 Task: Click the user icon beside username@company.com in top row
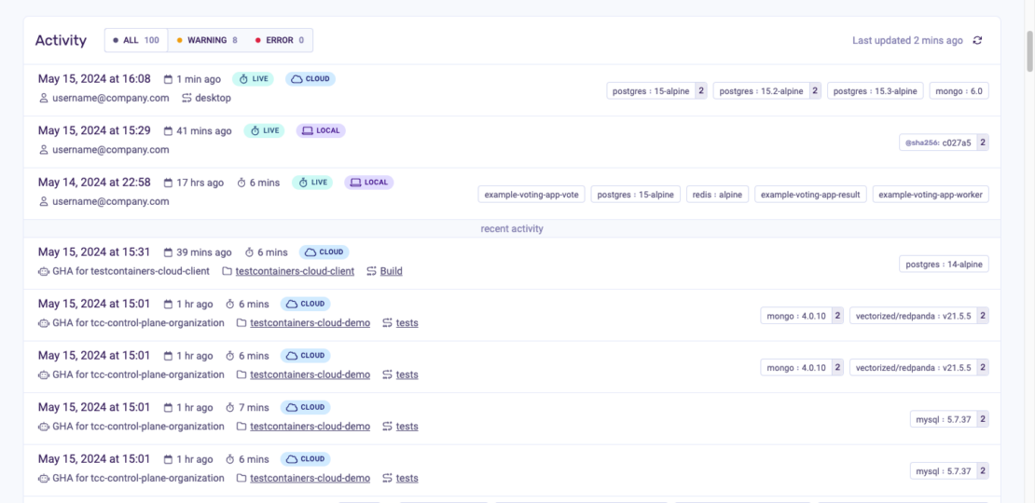pyautogui.click(x=43, y=98)
